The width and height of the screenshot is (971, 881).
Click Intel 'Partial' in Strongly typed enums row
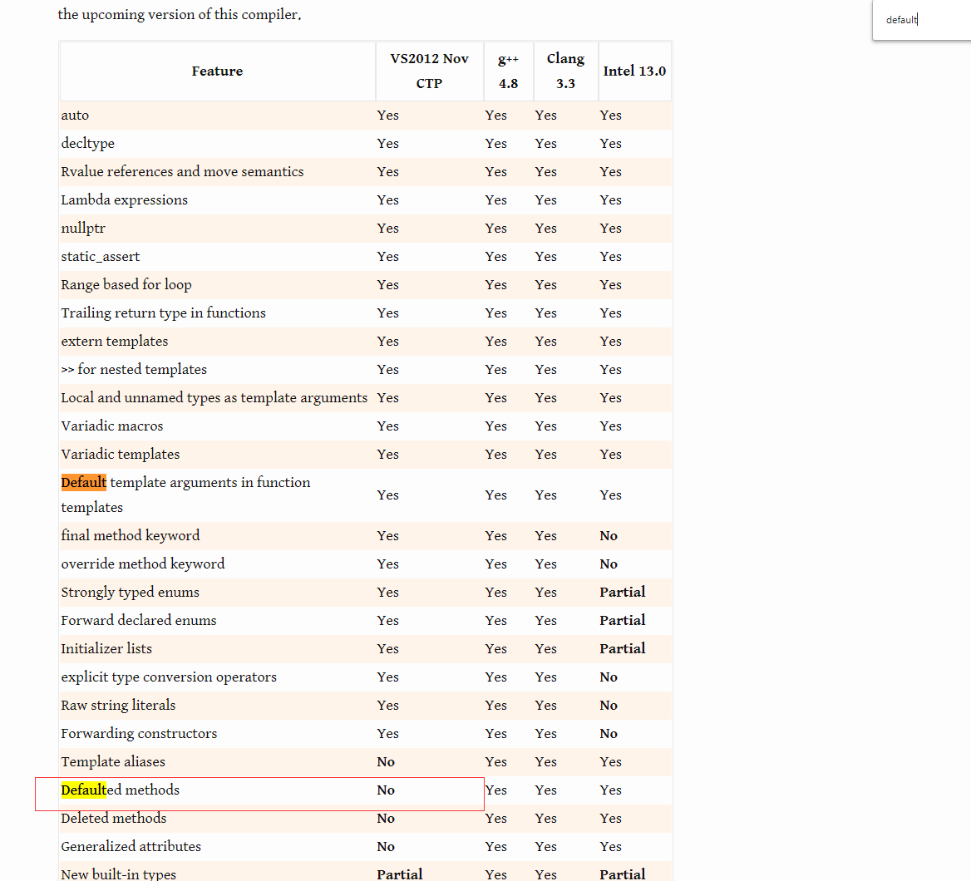click(x=623, y=593)
